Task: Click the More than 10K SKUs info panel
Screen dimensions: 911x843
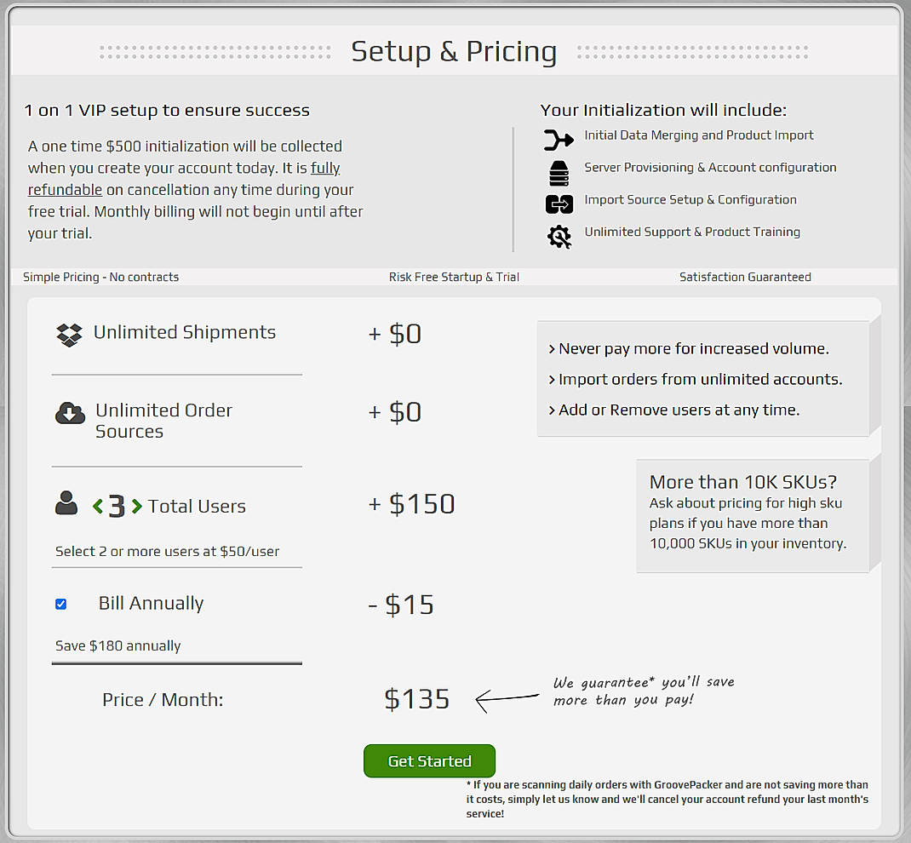Action: pos(754,515)
